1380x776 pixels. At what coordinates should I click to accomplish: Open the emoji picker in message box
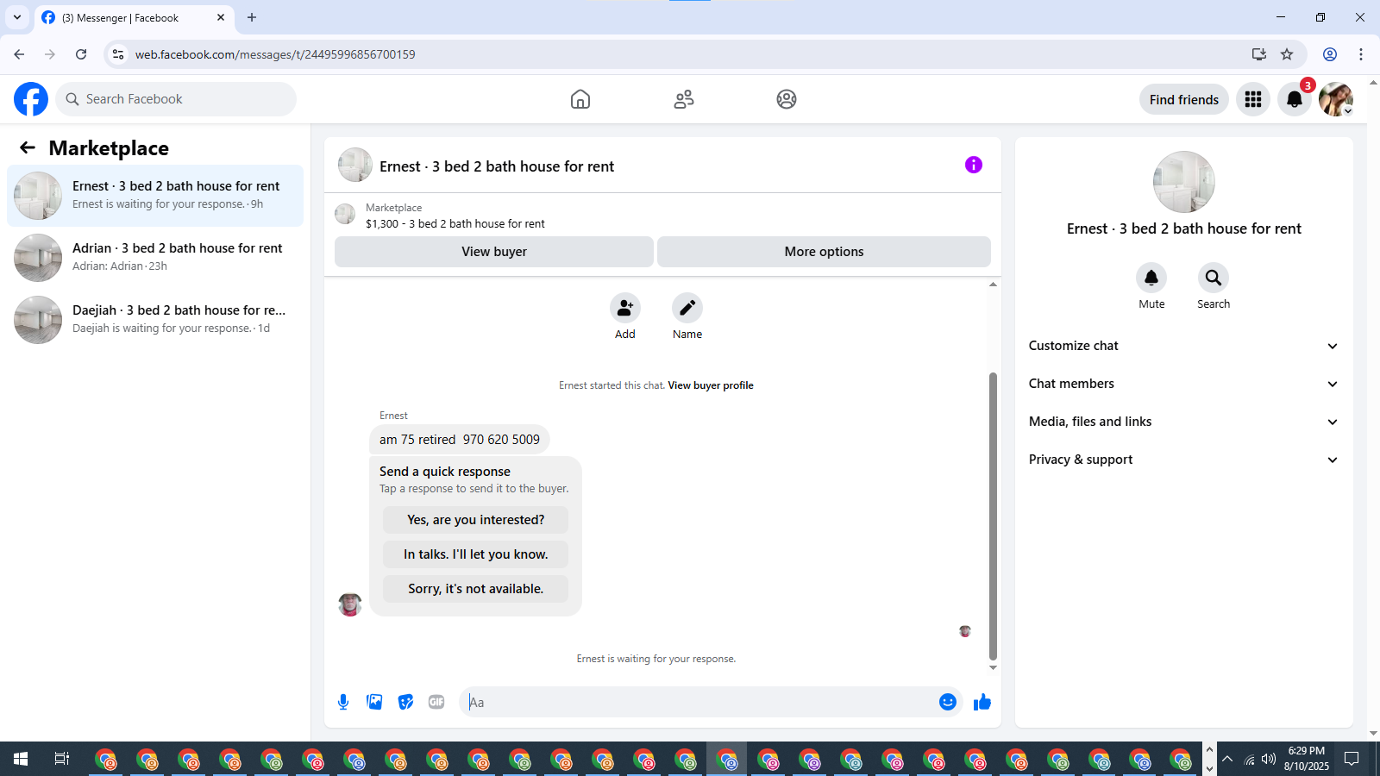click(x=948, y=702)
